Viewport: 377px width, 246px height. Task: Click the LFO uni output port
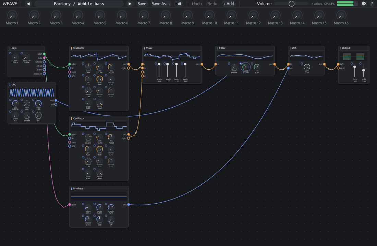pyautogui.click(x=56, y=104)
